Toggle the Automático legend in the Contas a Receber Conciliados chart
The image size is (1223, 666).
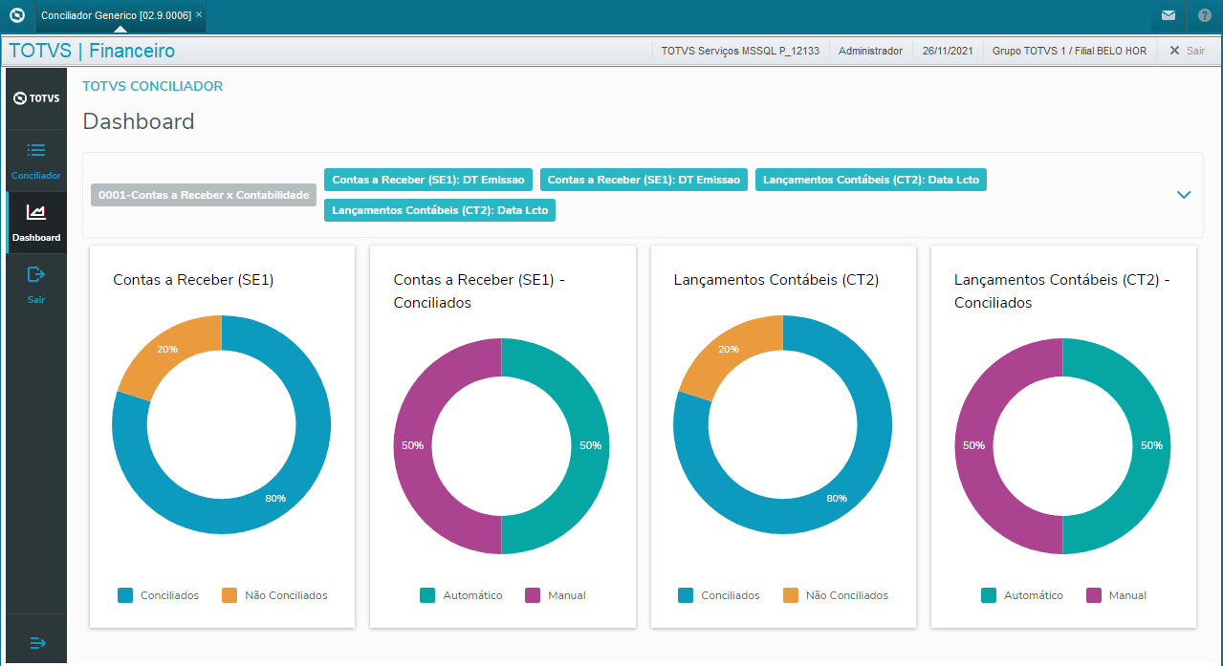[461, 595]
